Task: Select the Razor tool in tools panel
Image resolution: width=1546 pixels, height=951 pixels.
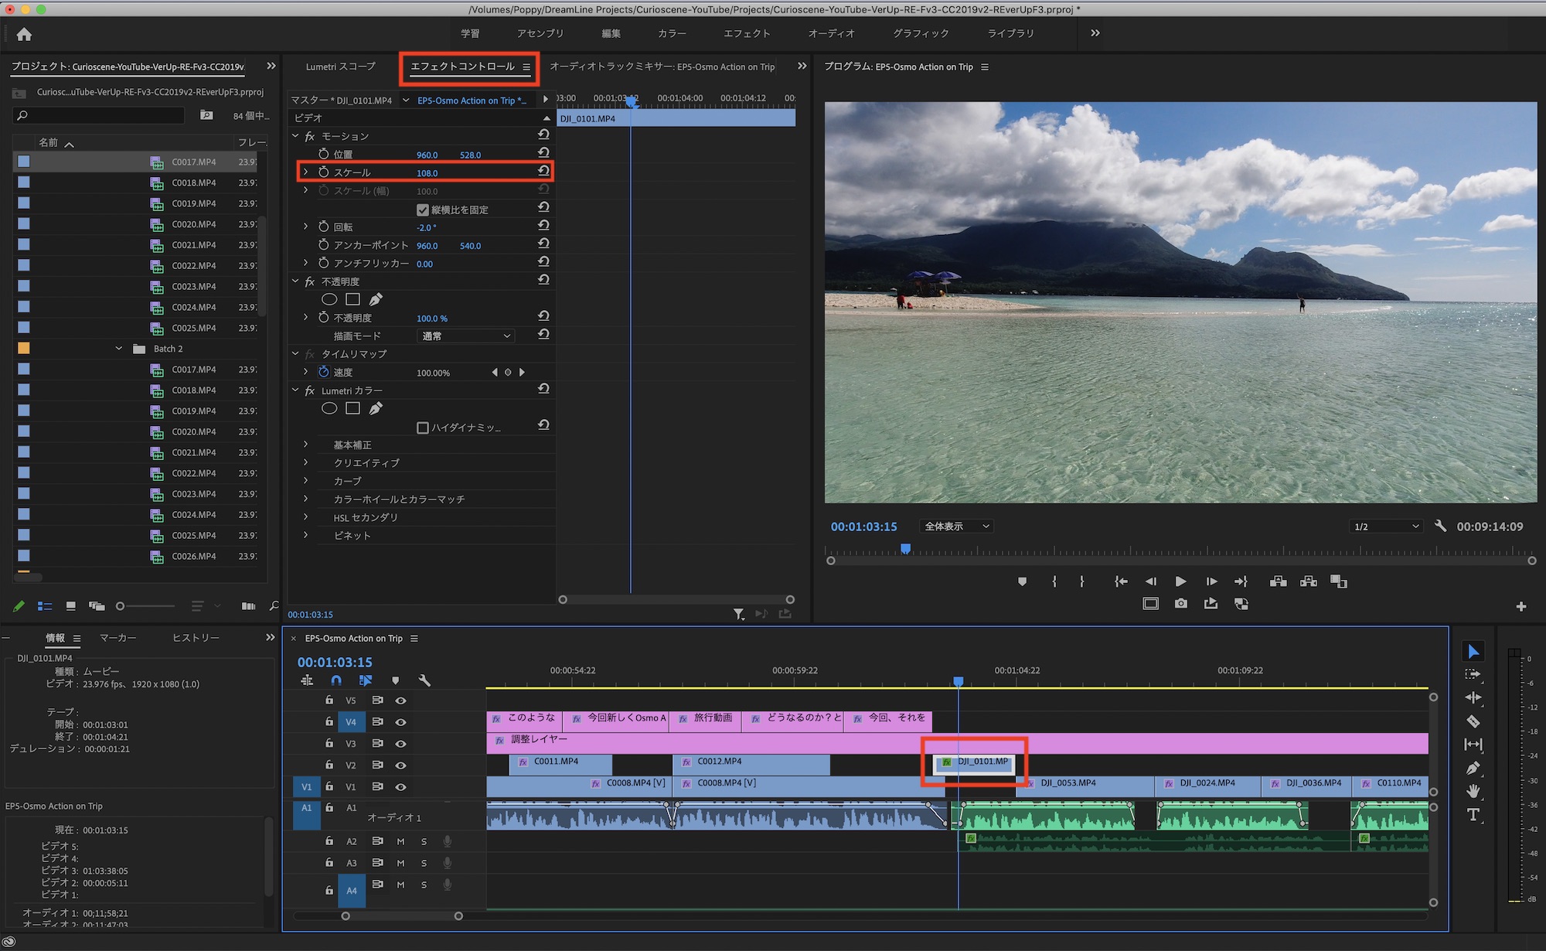Action: (x=1473, y=721)
